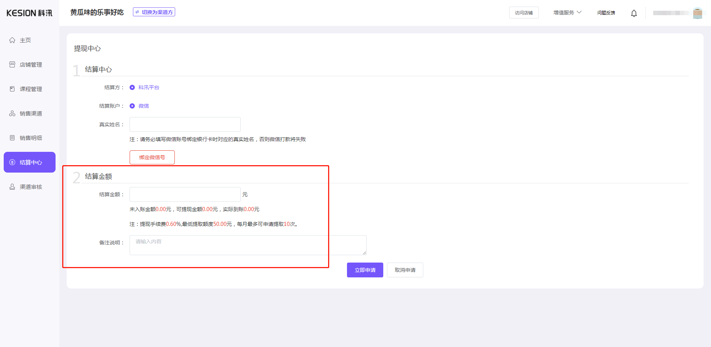Screen dimensions: 711x347
Task: Select the 微信 settlement account radio
Action: tap(132, 106)
